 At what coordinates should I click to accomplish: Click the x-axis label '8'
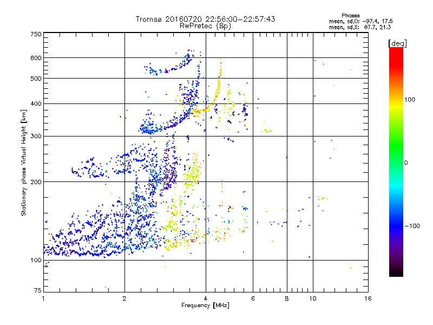click(287, 298)
